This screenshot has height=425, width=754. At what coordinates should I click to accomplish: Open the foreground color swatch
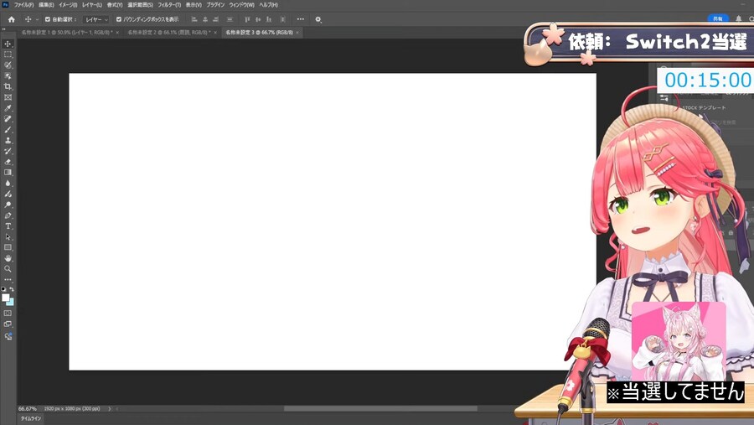point(6,298)
